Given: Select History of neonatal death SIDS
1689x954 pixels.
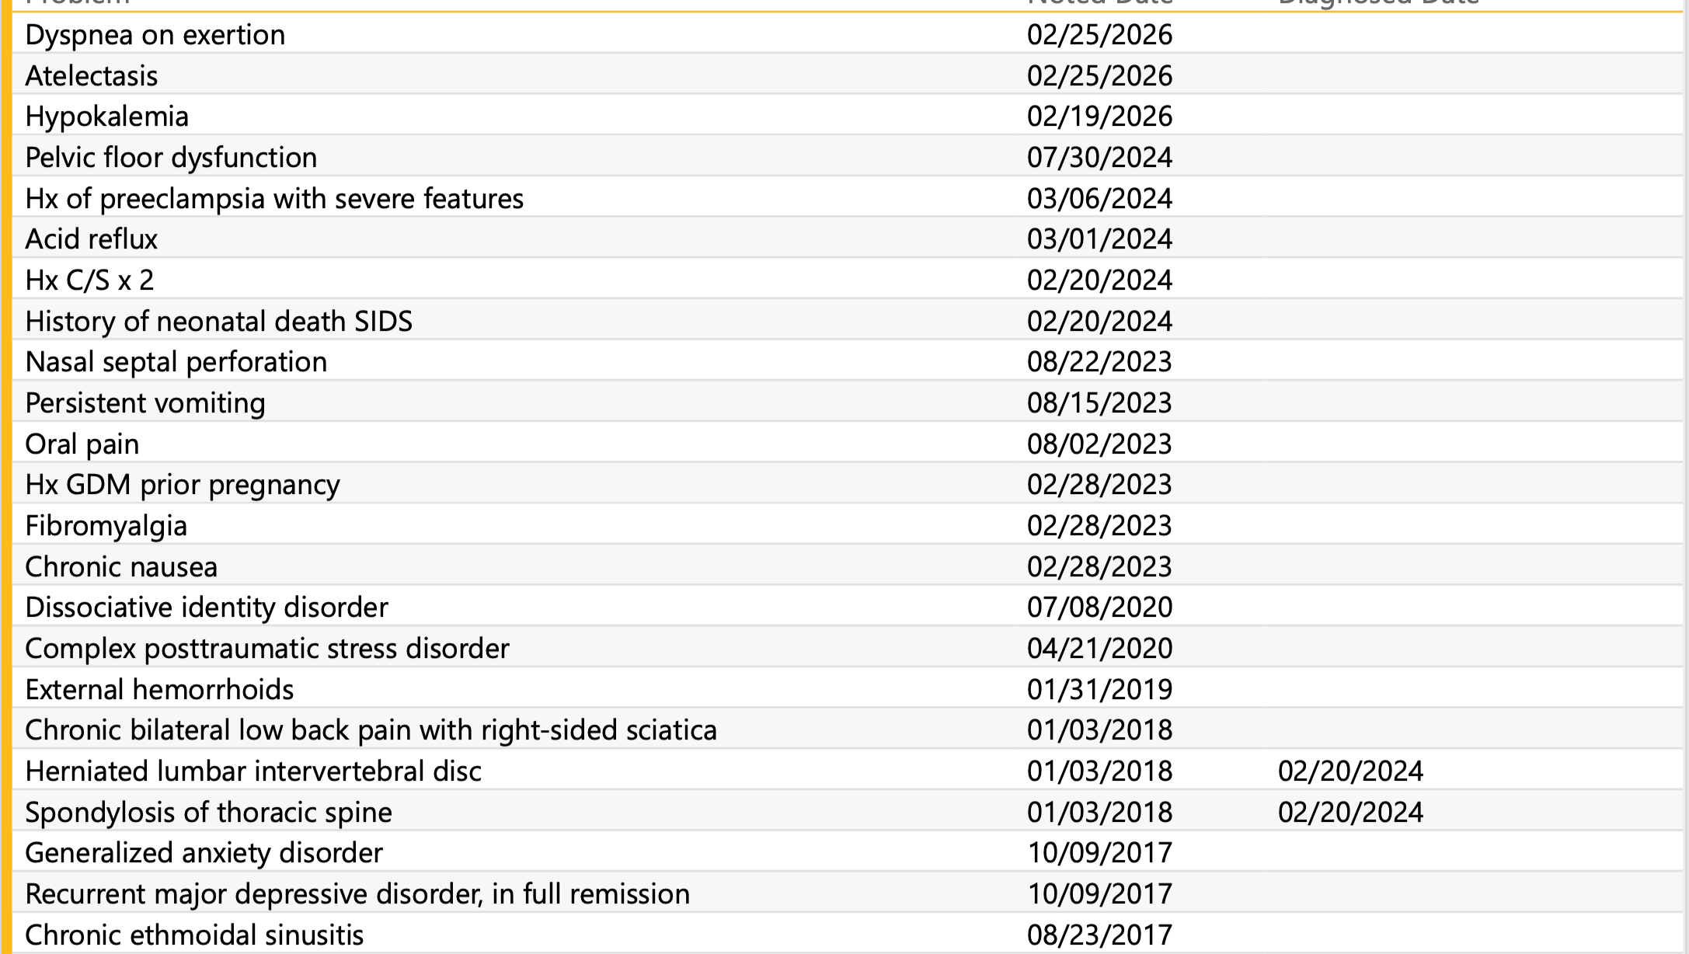Looking at the screenshot, I should coord(218,322).
